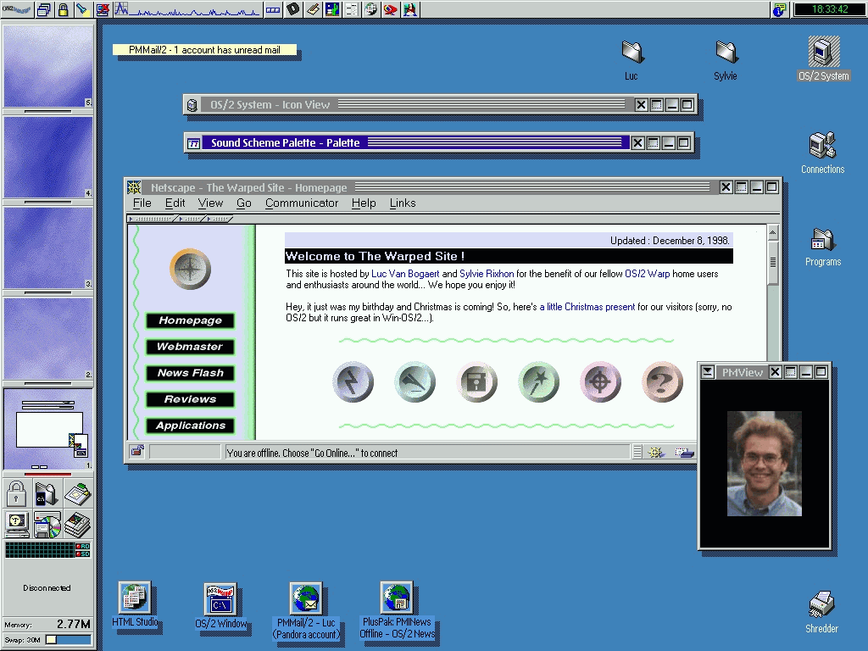Open Sound Scheme Palette system menu icon
This screenshot has width=868, height=651.
tap(194, 143)
